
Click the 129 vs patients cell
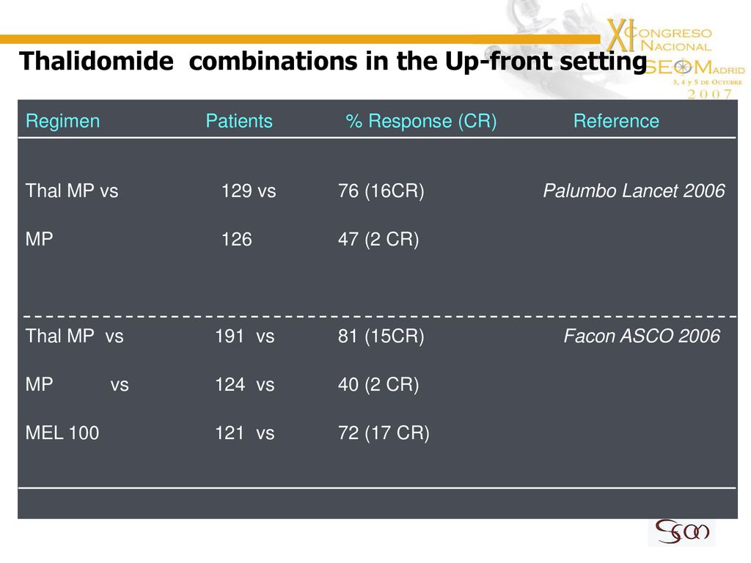tap(249, 191)
